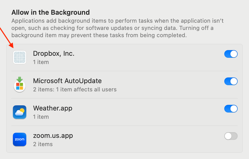The width and height of the screenshot is (249, 159).
Task: Select the zoom.us.app name label
Action: click(x=53, y=136)
